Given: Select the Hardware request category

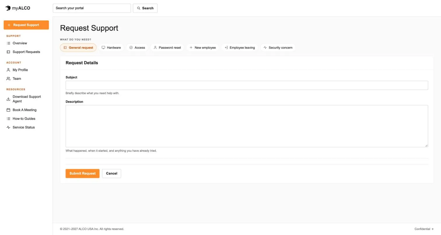Looking at the screenshot, I should click(111, 47).
